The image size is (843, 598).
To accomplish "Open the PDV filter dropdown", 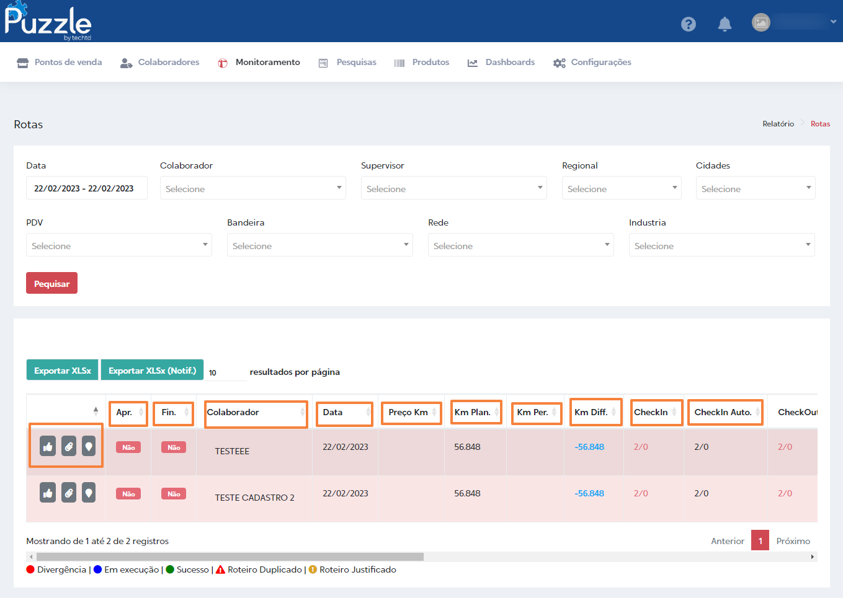I will click(x=119, y=245).
